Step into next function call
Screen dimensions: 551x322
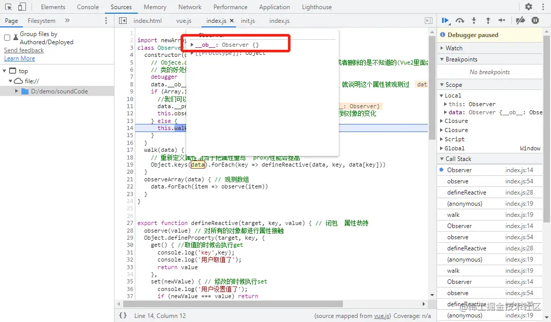tap(474, 21)
